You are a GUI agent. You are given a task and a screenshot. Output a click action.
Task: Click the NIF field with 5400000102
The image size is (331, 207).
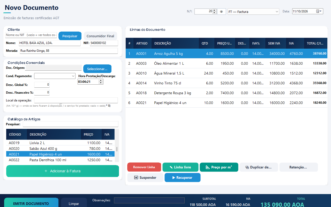(x=104, y=43)
